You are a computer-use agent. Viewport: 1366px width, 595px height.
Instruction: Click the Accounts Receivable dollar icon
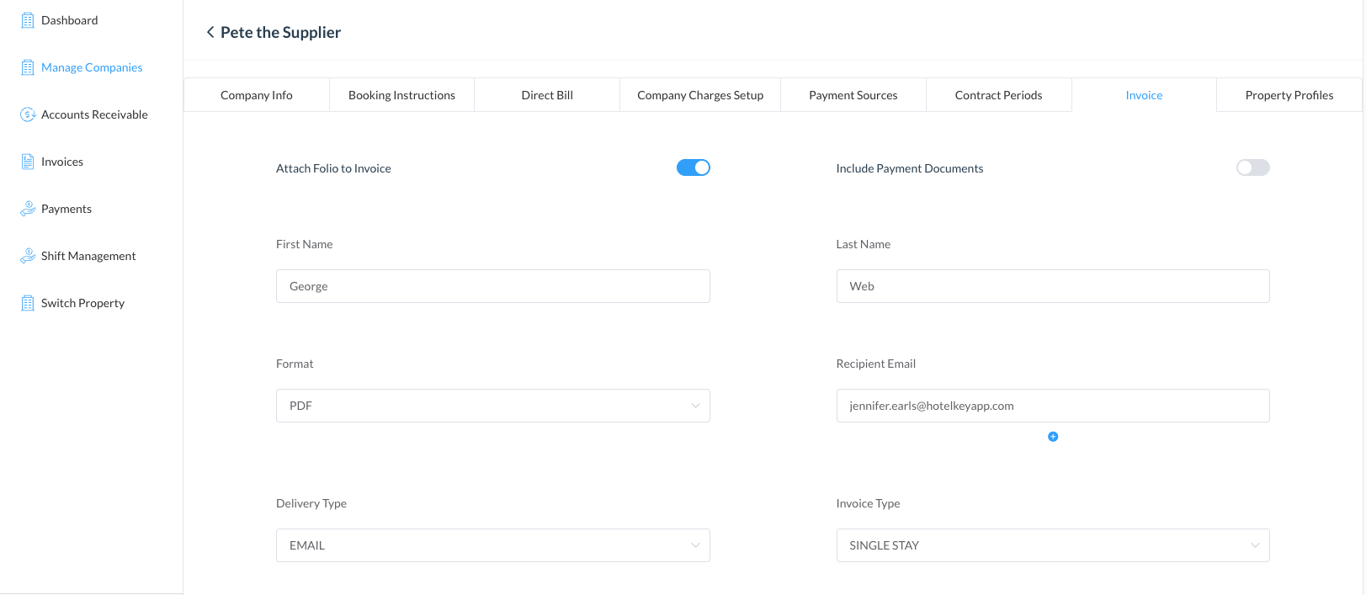coord(28,114)
